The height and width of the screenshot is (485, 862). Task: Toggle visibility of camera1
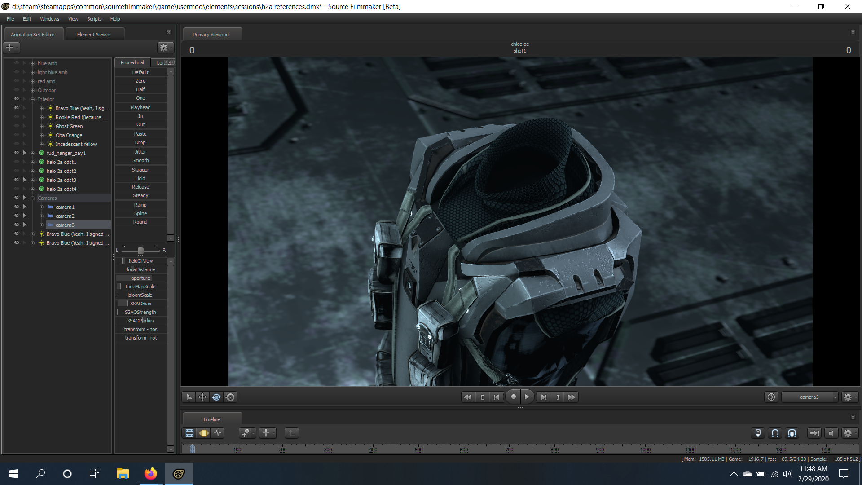(17, 207)
